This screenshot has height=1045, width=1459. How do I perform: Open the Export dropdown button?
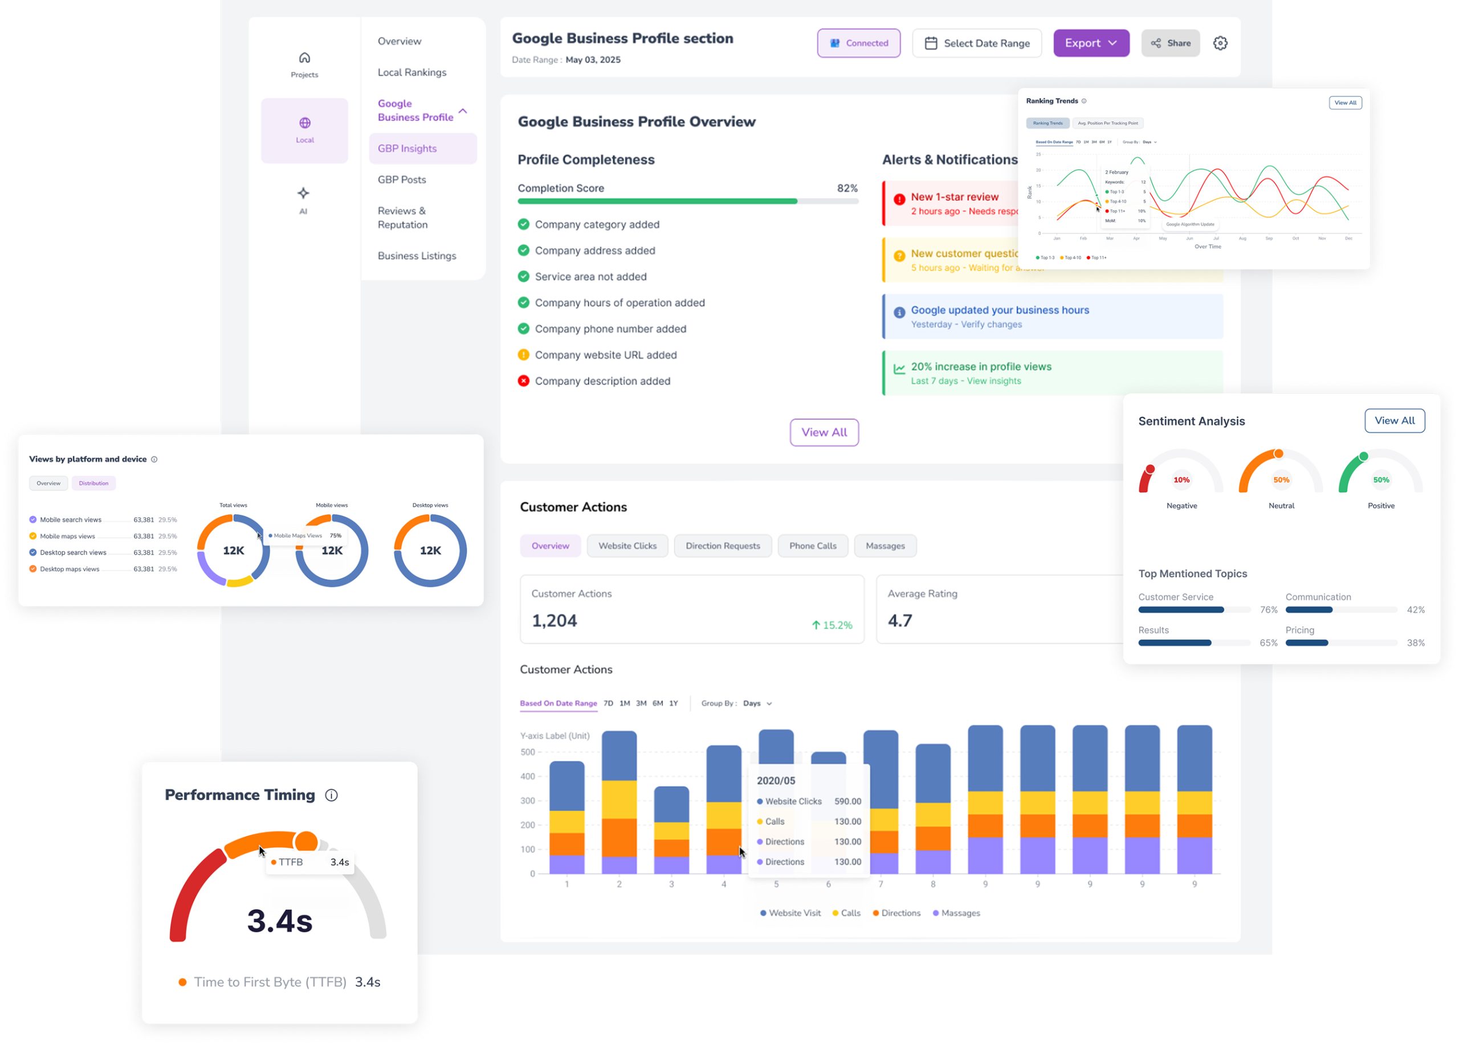[1090, 43]
